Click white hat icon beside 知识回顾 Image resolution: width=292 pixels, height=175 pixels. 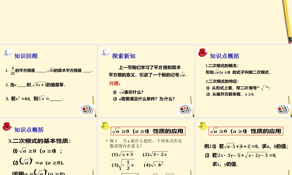tap(8, 52)
